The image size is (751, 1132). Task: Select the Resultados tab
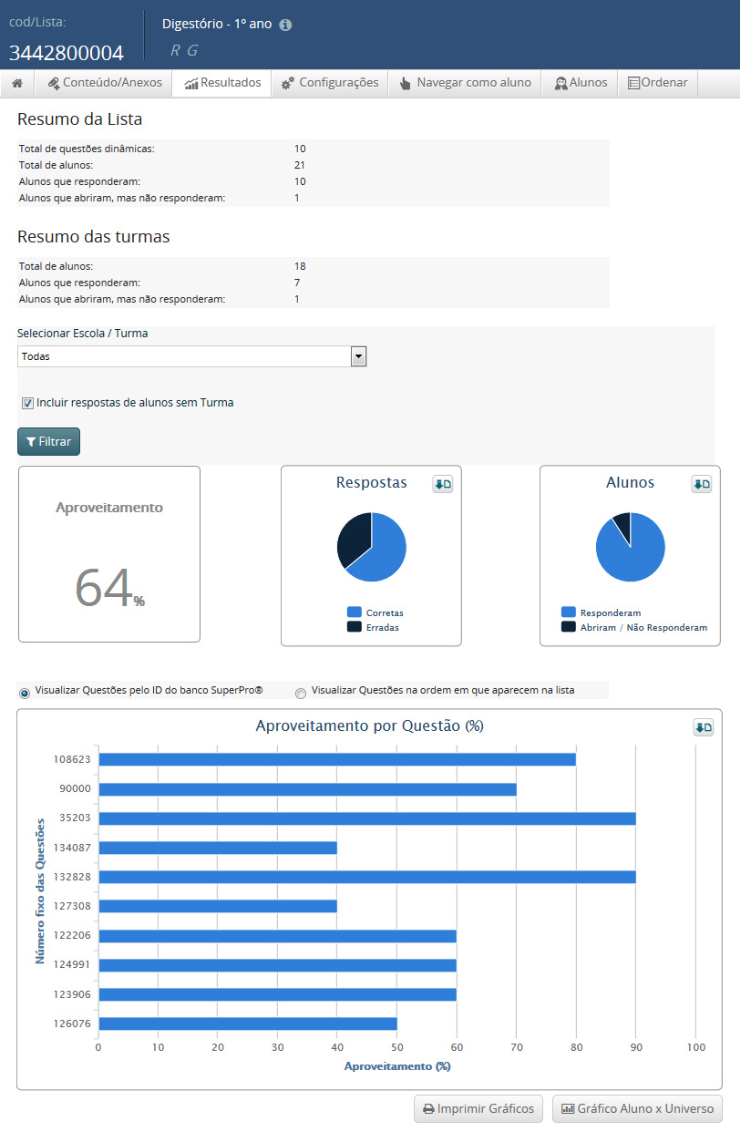pos(222,83)
